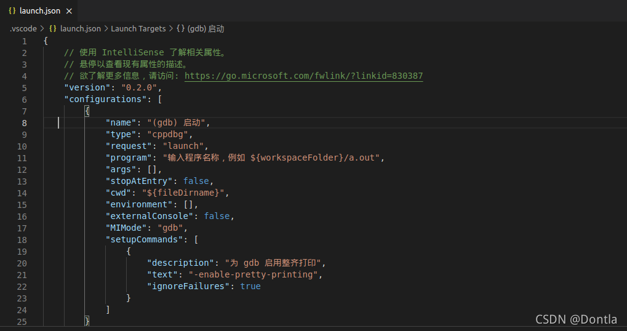Image resolution: width=627 pixels, height=331 pixels.
Task: Click the braces icon beside launch.json breadcrumb
Action: pos(53,29)
